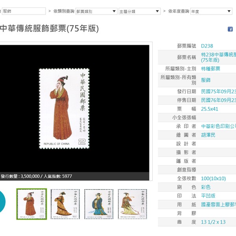This screenshot has width=236, height=236.
Task: Select the yellow patterned robe stamp thumbnail
Action: click(65, 204)
